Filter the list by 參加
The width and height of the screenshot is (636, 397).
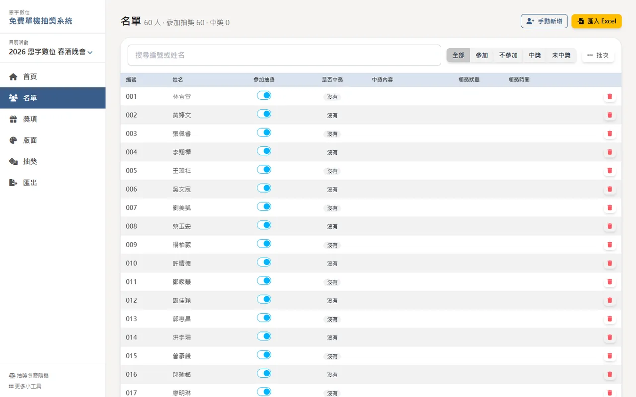coord(482,55)
